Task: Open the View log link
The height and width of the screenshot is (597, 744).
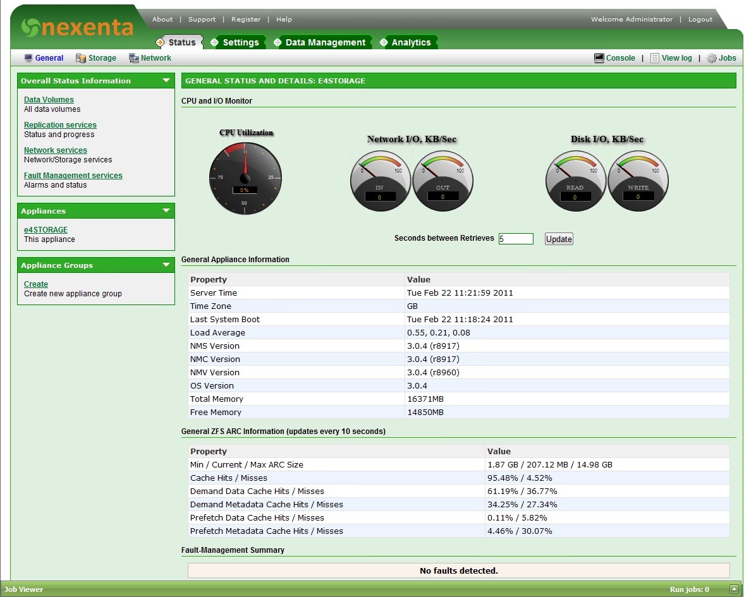Action: point(676,58)
